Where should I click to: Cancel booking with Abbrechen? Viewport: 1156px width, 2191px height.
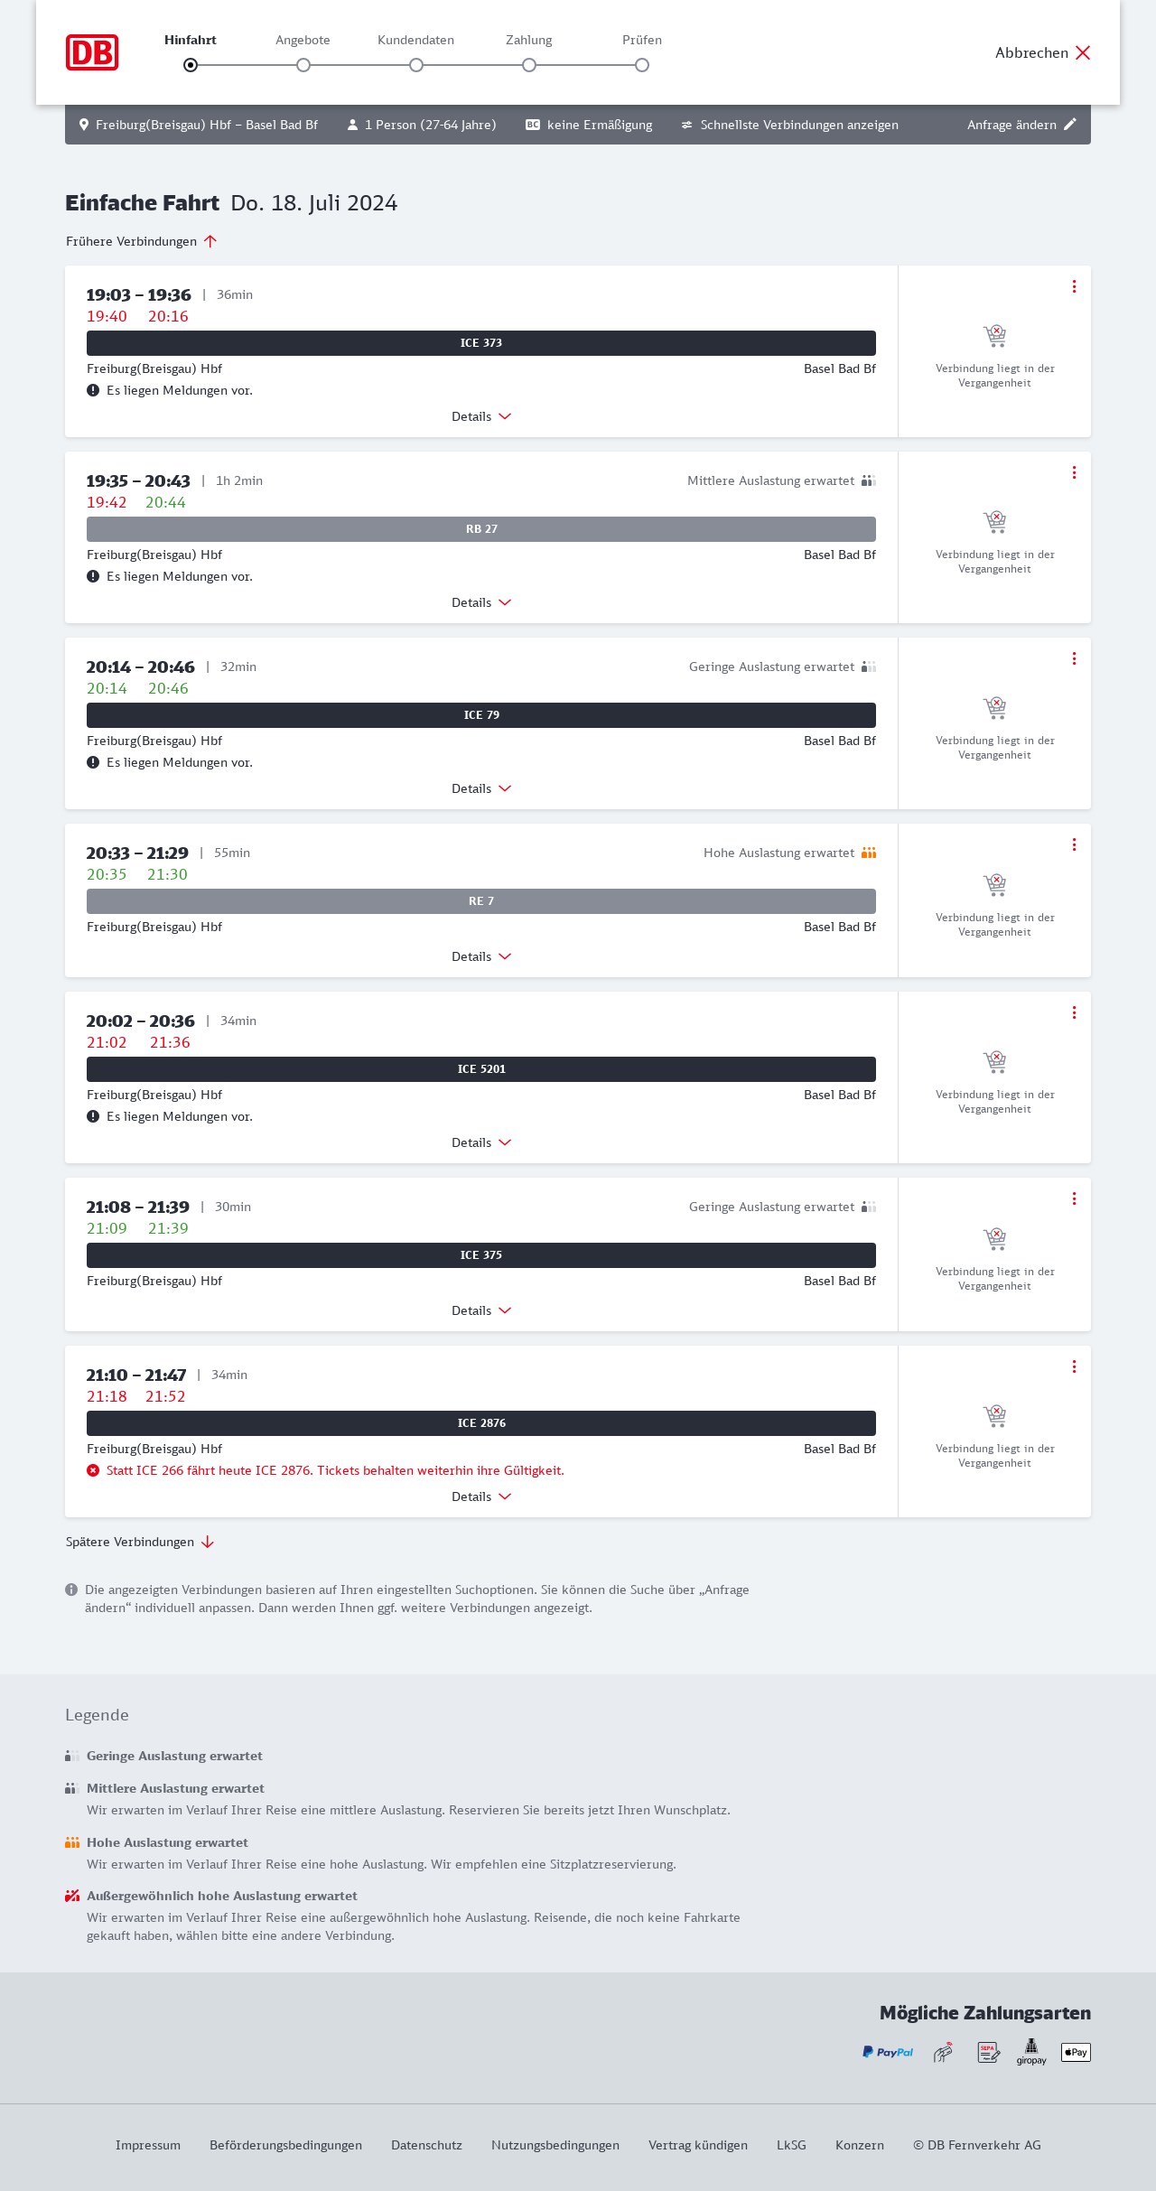point(1043,52)
